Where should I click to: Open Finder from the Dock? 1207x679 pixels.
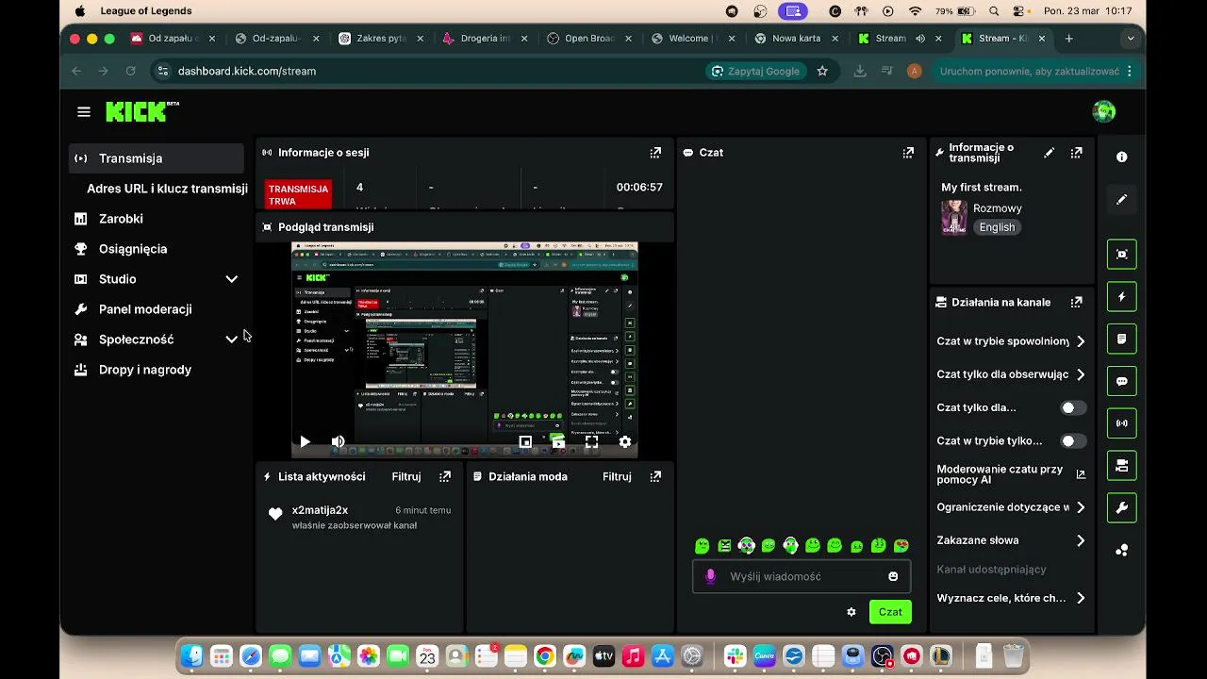pos(191,656)
